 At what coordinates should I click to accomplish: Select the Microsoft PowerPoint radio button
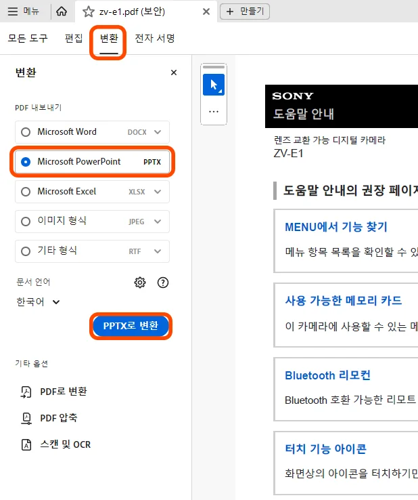pos(26,162)
